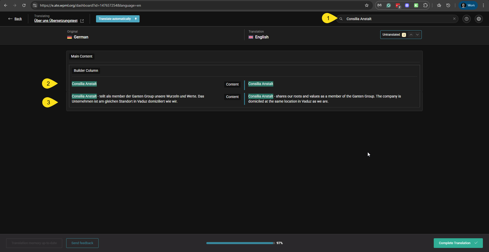Image resolution: width=489 pixels, height=252 pixels.
Task: Open the extensions puzzle icon
Action: click(425, 5)
